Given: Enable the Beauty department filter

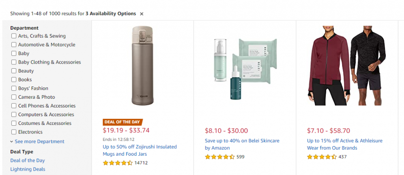Looking at the screenshot, I should tap(14, 71).
